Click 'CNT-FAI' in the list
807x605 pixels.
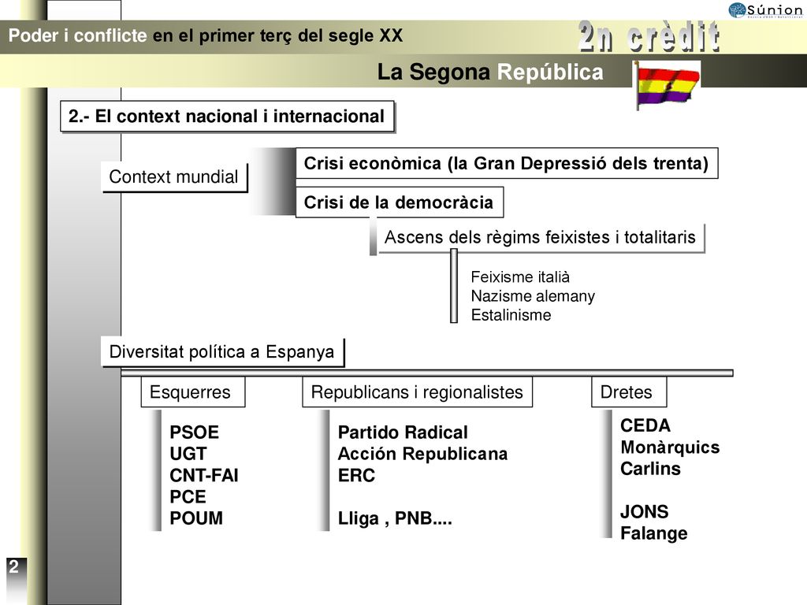tap(204, 475)
